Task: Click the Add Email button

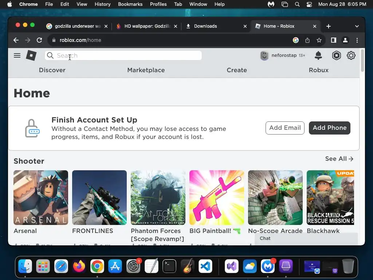Action: click(x=285, y=128)
